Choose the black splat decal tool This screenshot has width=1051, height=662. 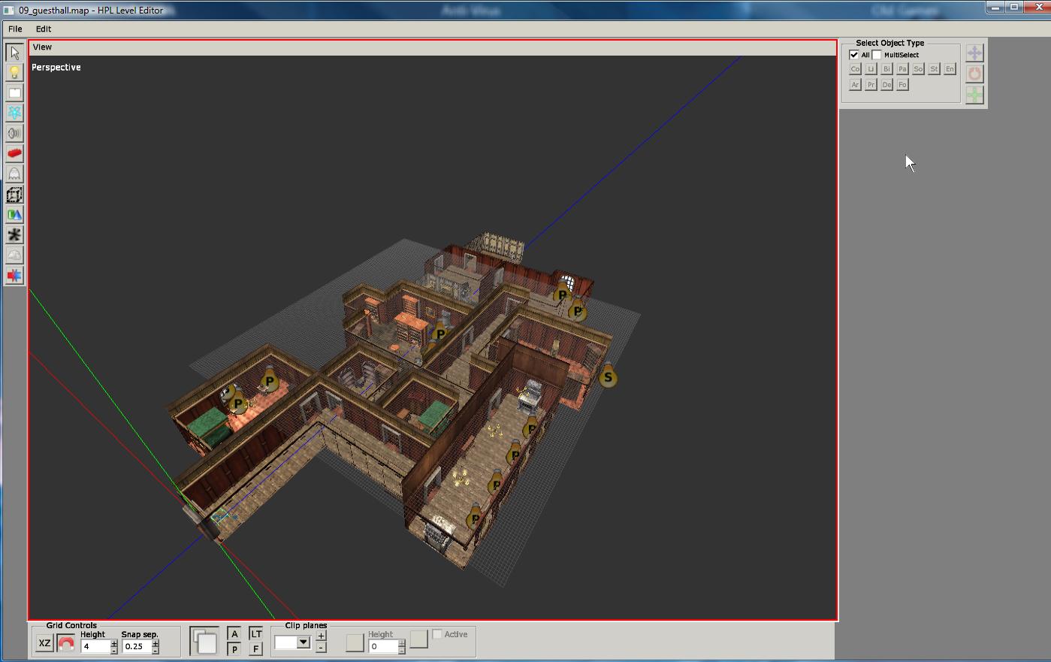14,235
